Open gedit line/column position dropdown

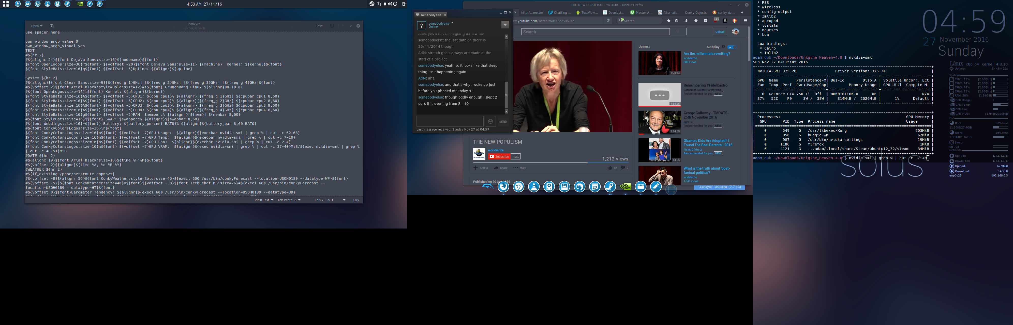pos(330,200)
